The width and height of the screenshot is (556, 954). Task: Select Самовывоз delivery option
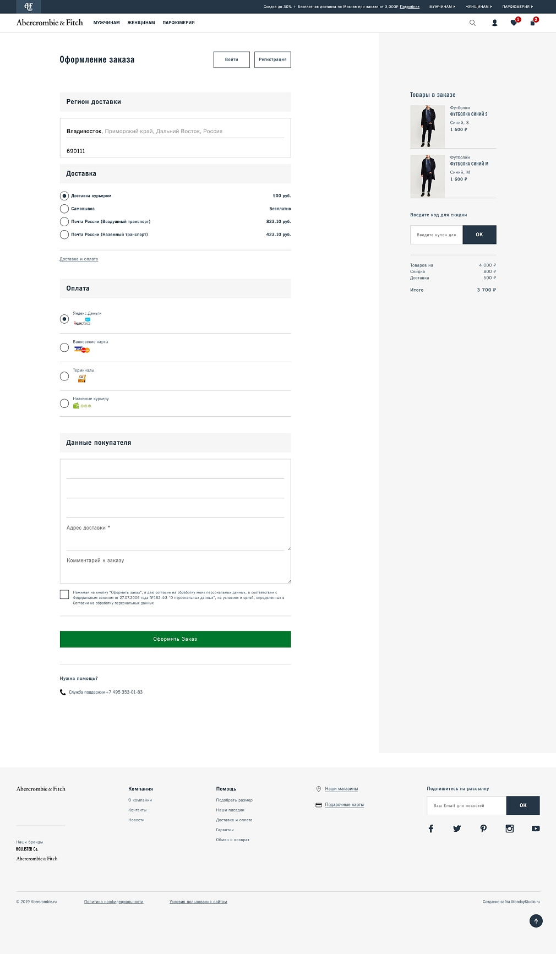64,209
